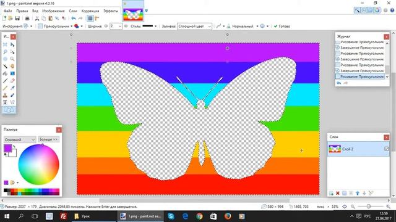Toggle History window button at top right

point(364,10)
